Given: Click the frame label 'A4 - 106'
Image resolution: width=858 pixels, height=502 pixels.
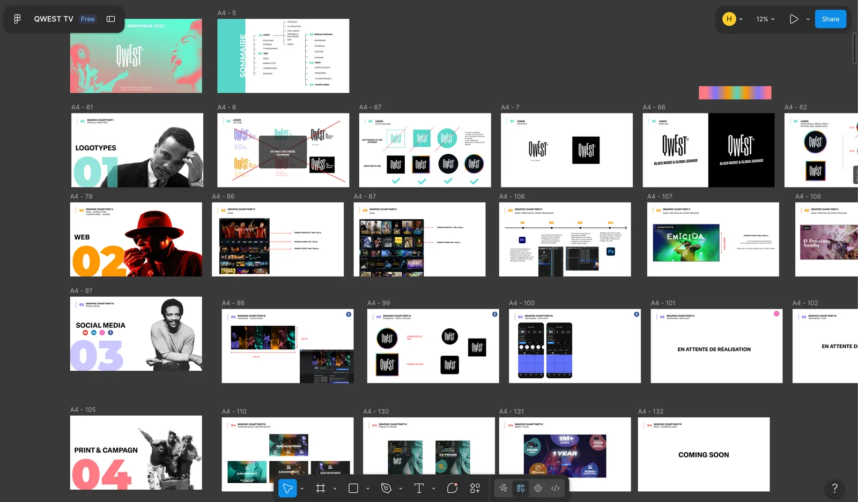Looking at the screenshot, I should pyautogui.click(x=512, y=197).
